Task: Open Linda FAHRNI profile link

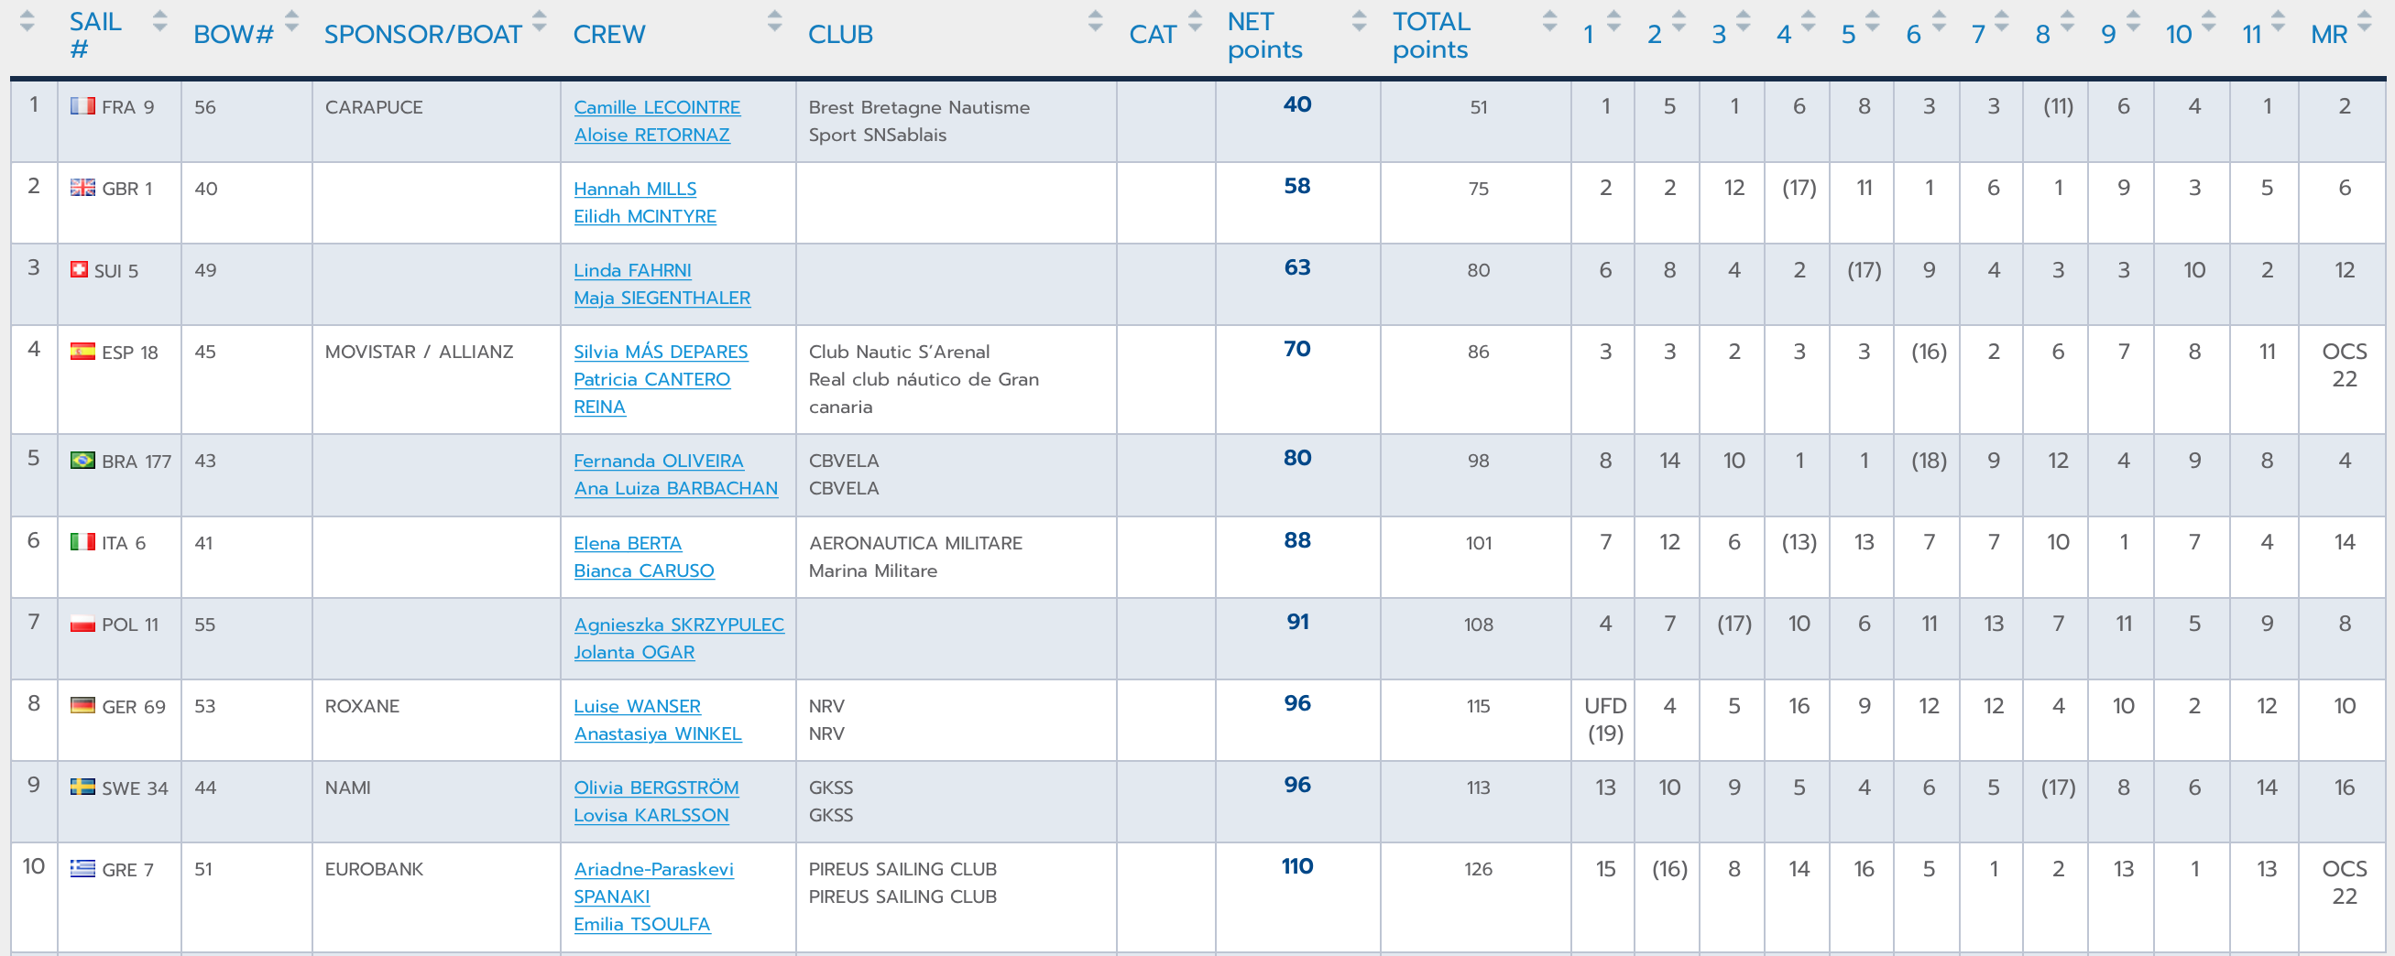Action: coord(632,270)
